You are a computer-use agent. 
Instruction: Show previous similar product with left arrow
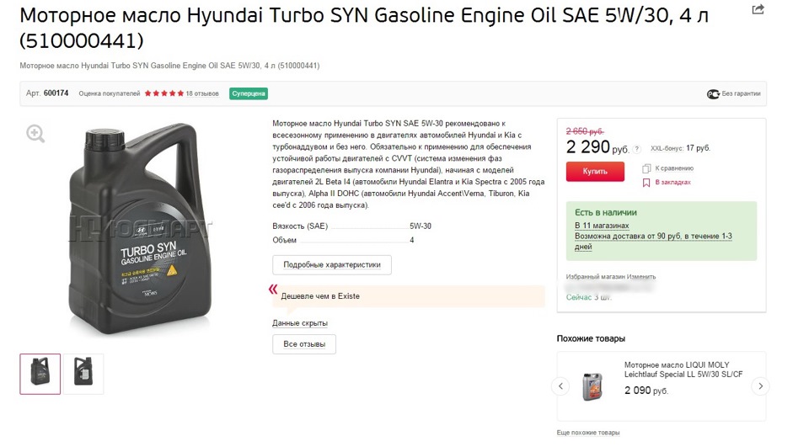(x=560, y=386)
